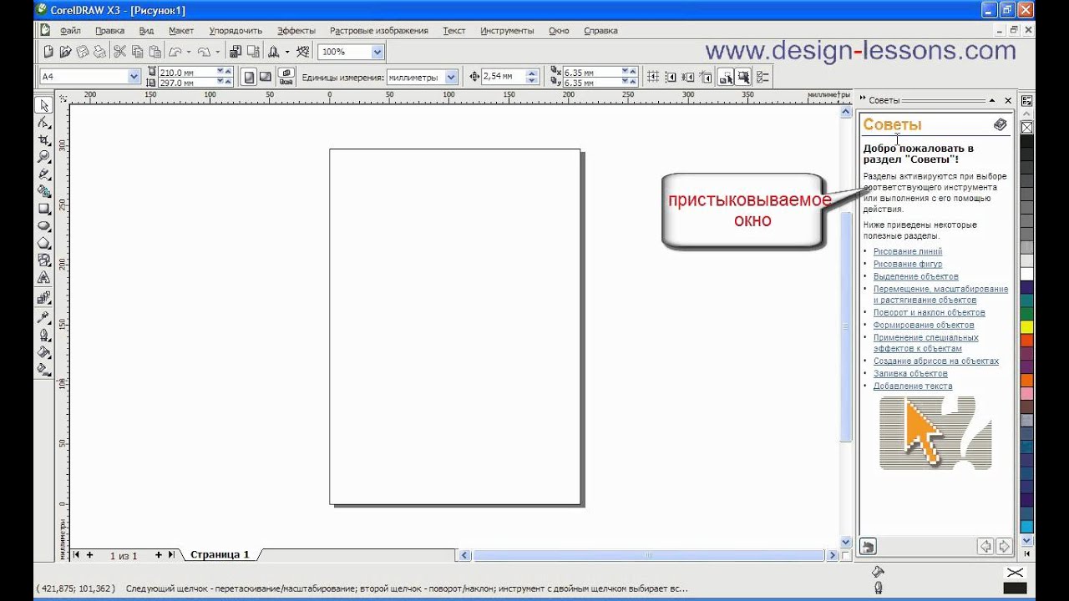Screen dimensions: 1069x601
Task: Open the Эффекты menu
Action: 296,31
